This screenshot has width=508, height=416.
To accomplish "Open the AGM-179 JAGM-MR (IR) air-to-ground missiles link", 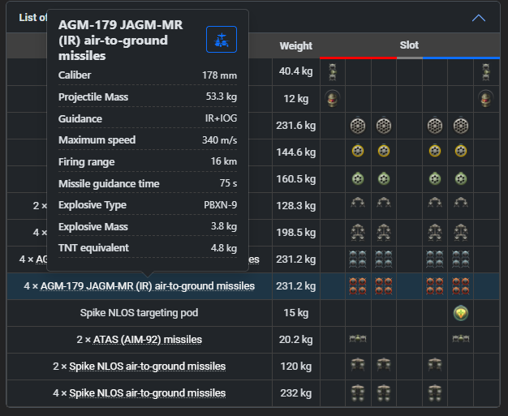I will (148, 286).
